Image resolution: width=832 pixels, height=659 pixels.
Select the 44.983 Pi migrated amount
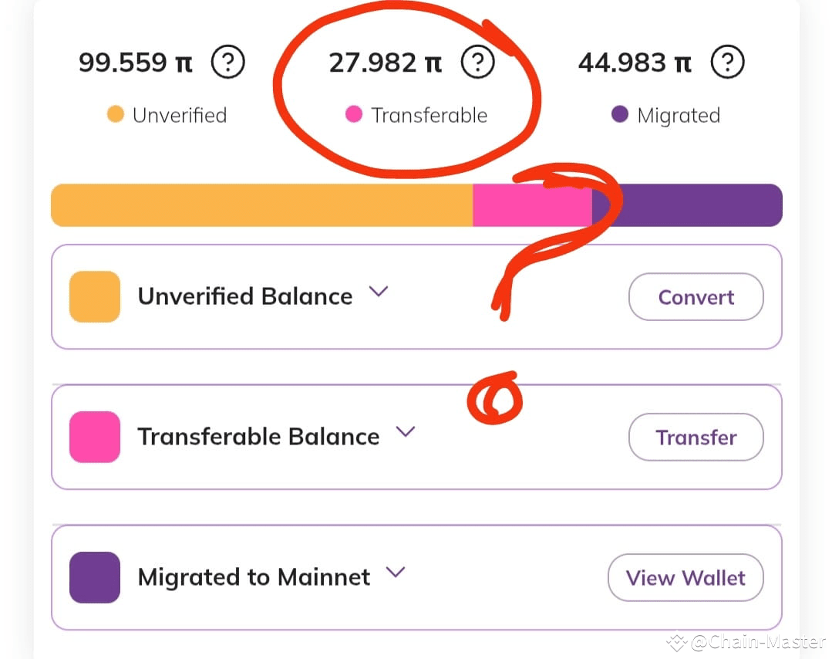[x=633, y=62]
